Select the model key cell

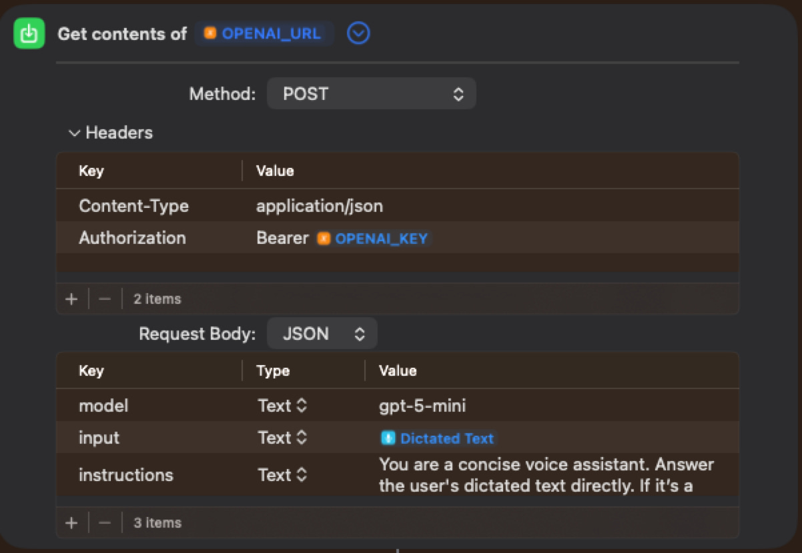coord(103,406)
